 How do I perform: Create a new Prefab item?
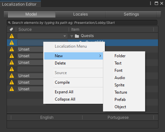[124, 100]
